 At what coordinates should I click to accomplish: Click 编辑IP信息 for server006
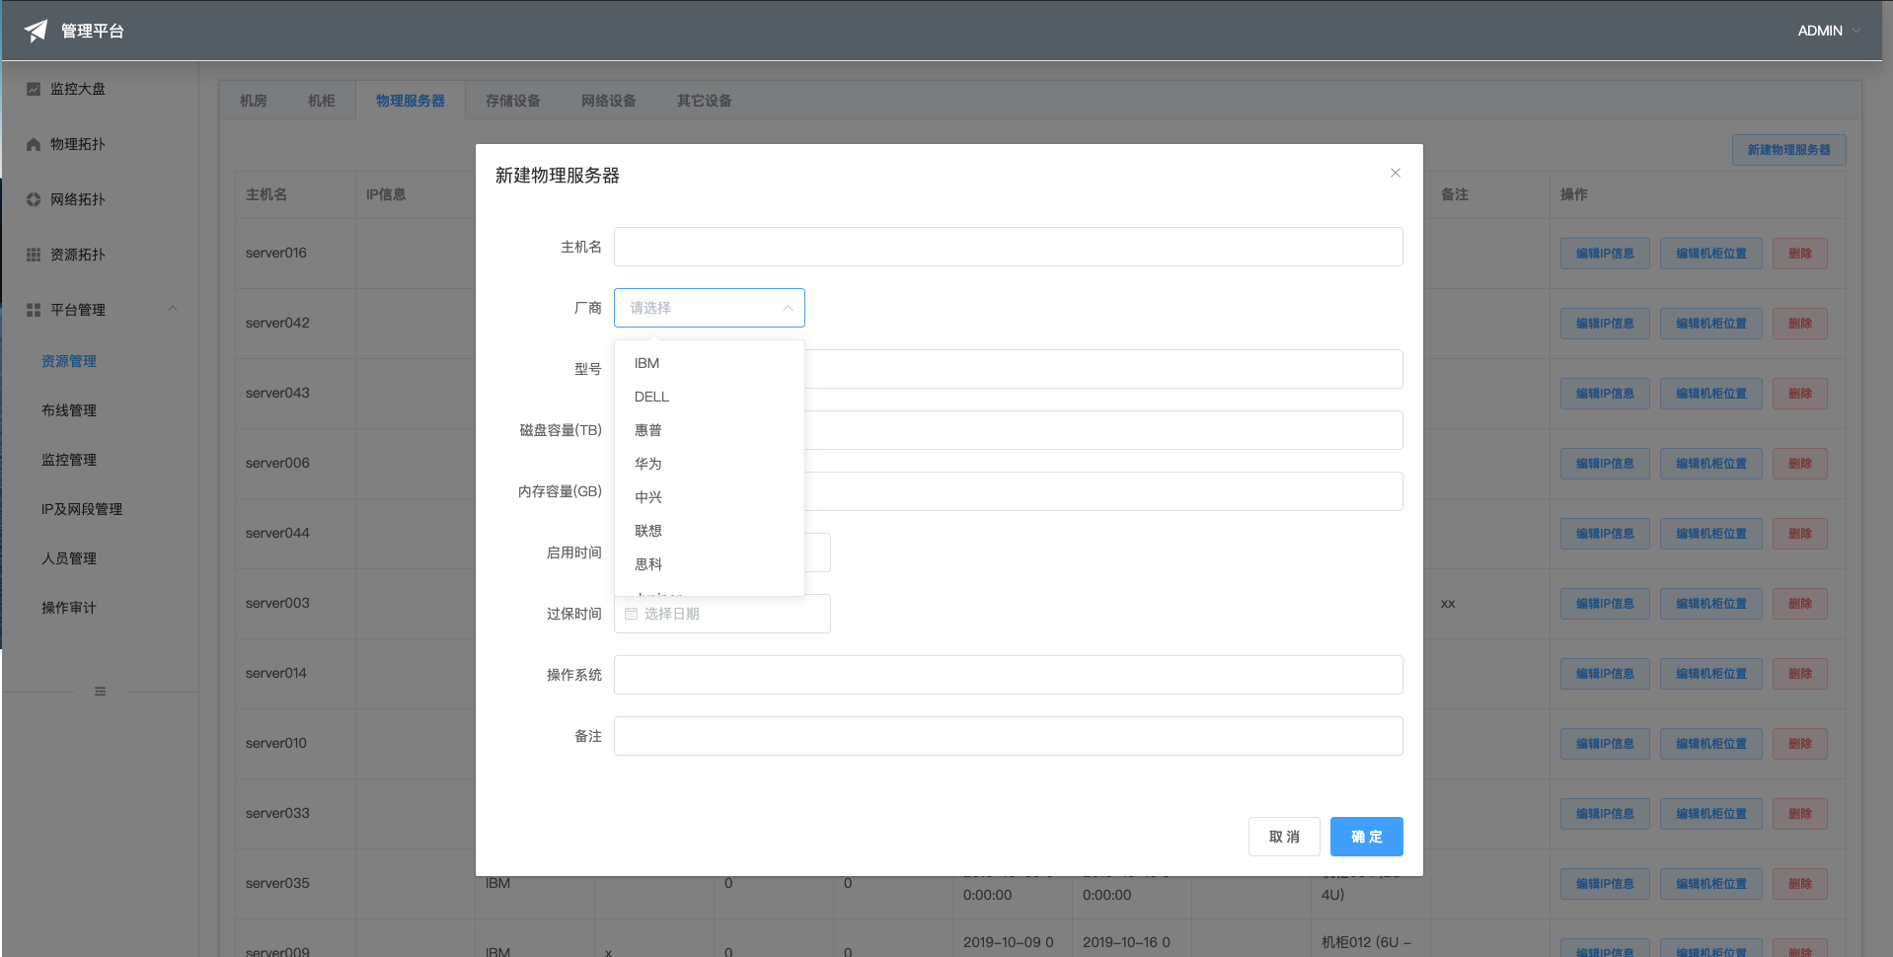tap(1605, 464)
